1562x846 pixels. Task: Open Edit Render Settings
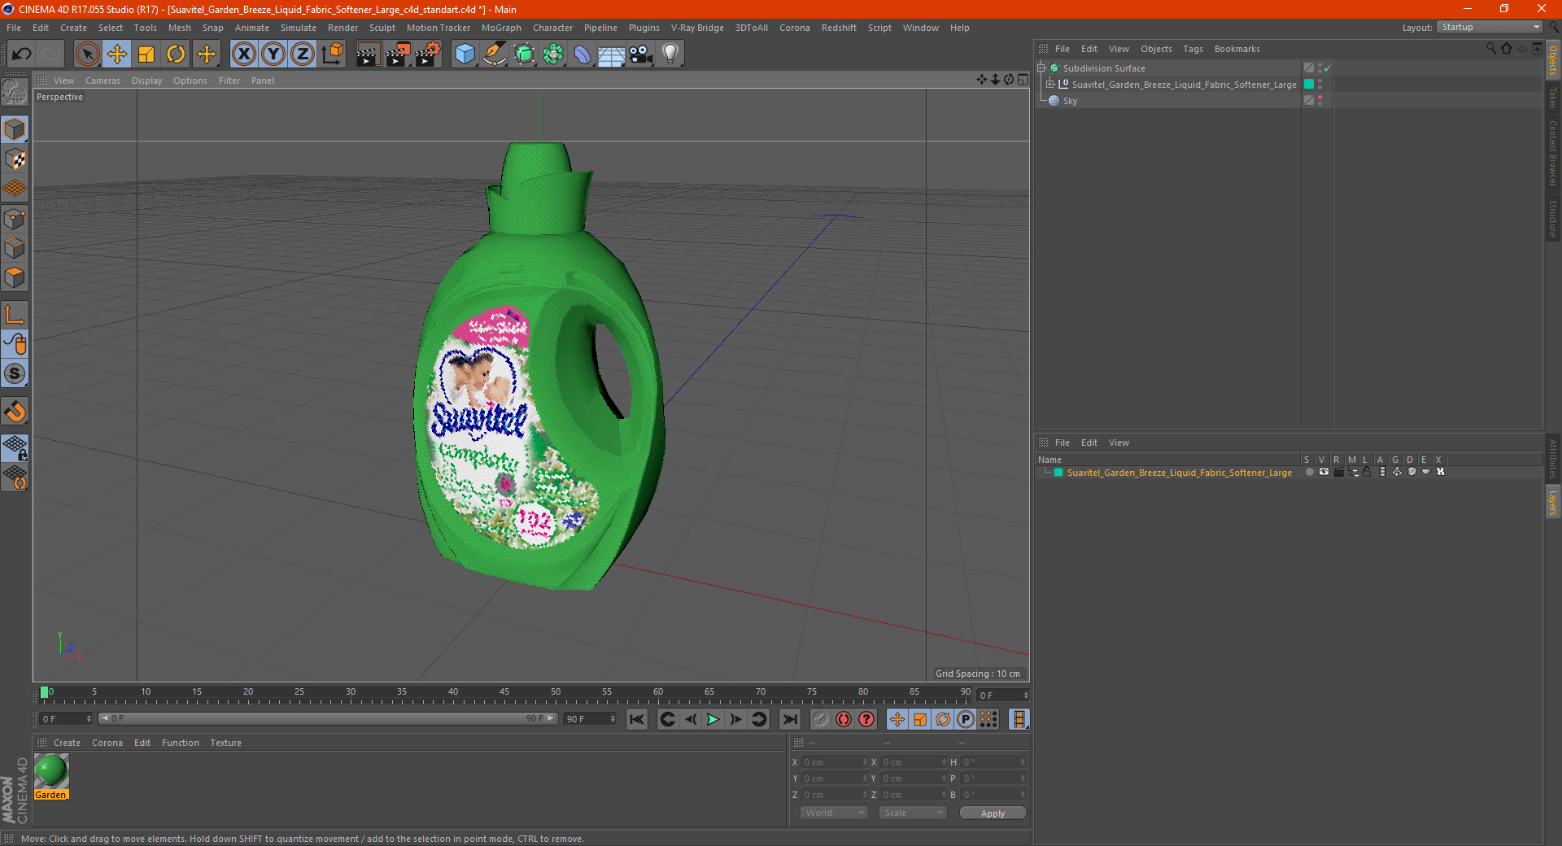428,55
